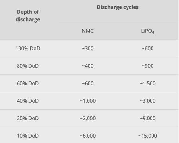Click the 'Discharge cycles' header
The image size is (179, 143).
click(x=118, y=7)
